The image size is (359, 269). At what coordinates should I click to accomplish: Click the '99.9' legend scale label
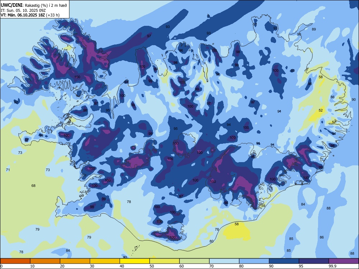tap(332, 266)
